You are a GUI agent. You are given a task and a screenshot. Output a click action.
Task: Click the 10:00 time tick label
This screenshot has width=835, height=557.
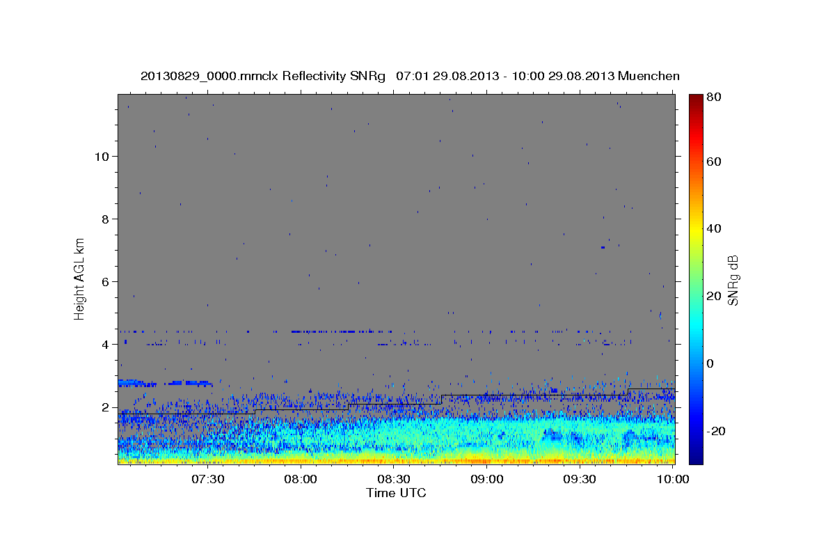click(x=673, y=479)
